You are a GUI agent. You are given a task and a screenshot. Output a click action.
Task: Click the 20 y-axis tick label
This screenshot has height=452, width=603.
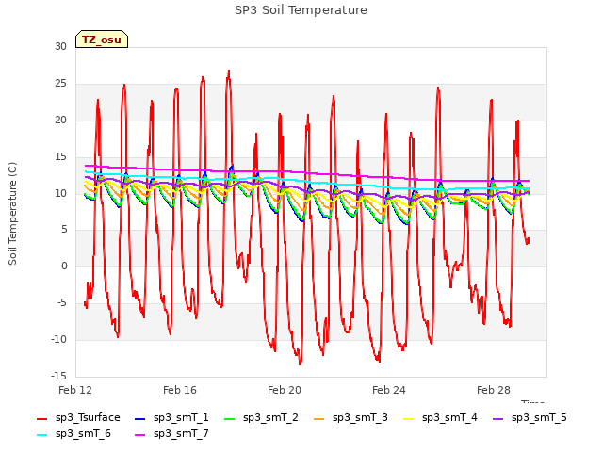pyautogui.click(x=60, y=121)
